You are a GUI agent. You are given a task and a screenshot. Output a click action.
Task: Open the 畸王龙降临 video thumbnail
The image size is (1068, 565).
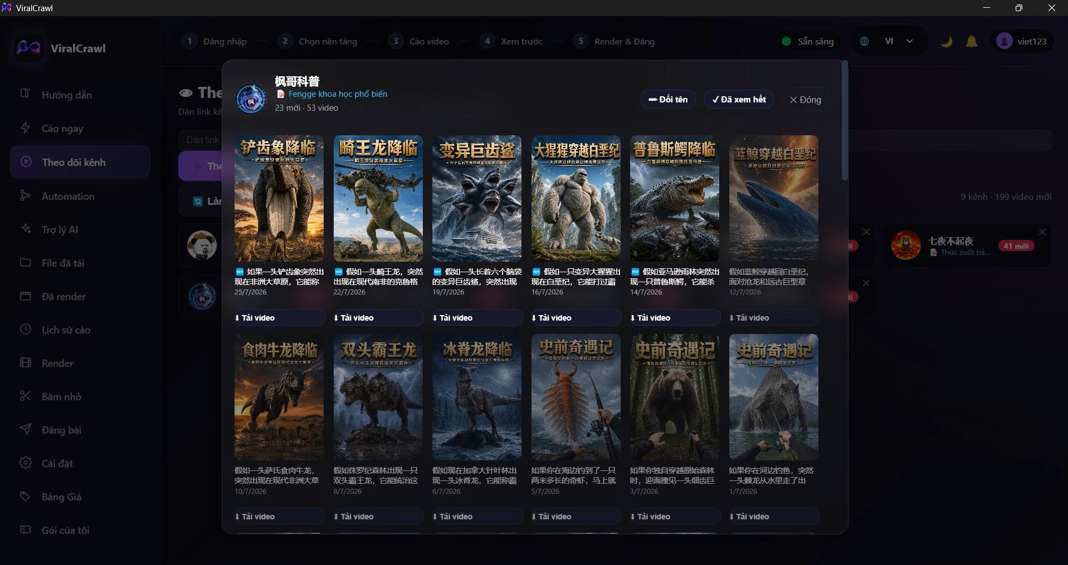point(378,198)
